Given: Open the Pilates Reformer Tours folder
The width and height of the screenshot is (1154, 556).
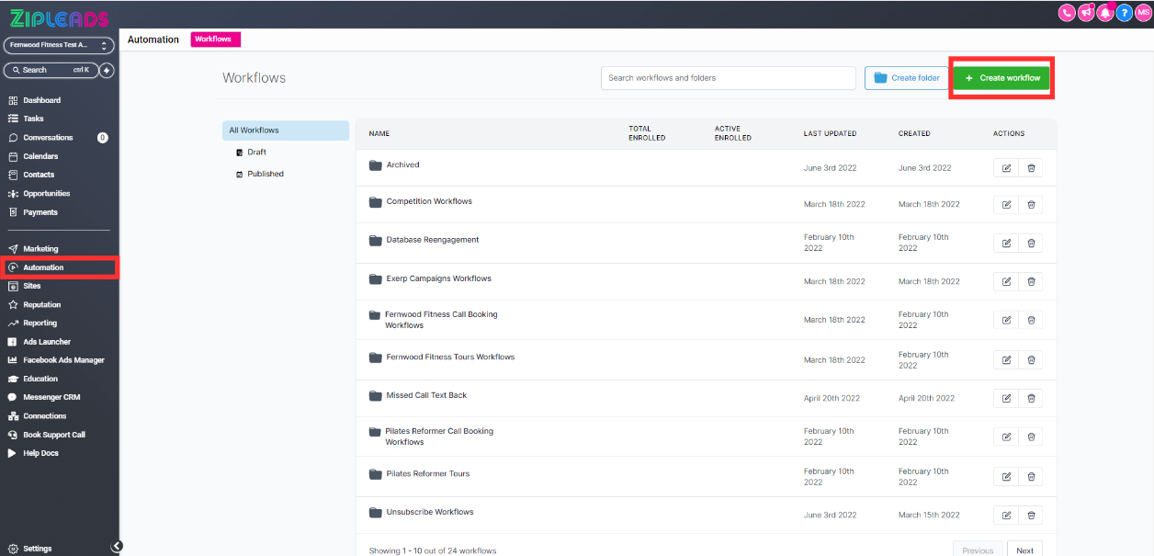Looking at the screenshot, I should (x=427, y=474).
